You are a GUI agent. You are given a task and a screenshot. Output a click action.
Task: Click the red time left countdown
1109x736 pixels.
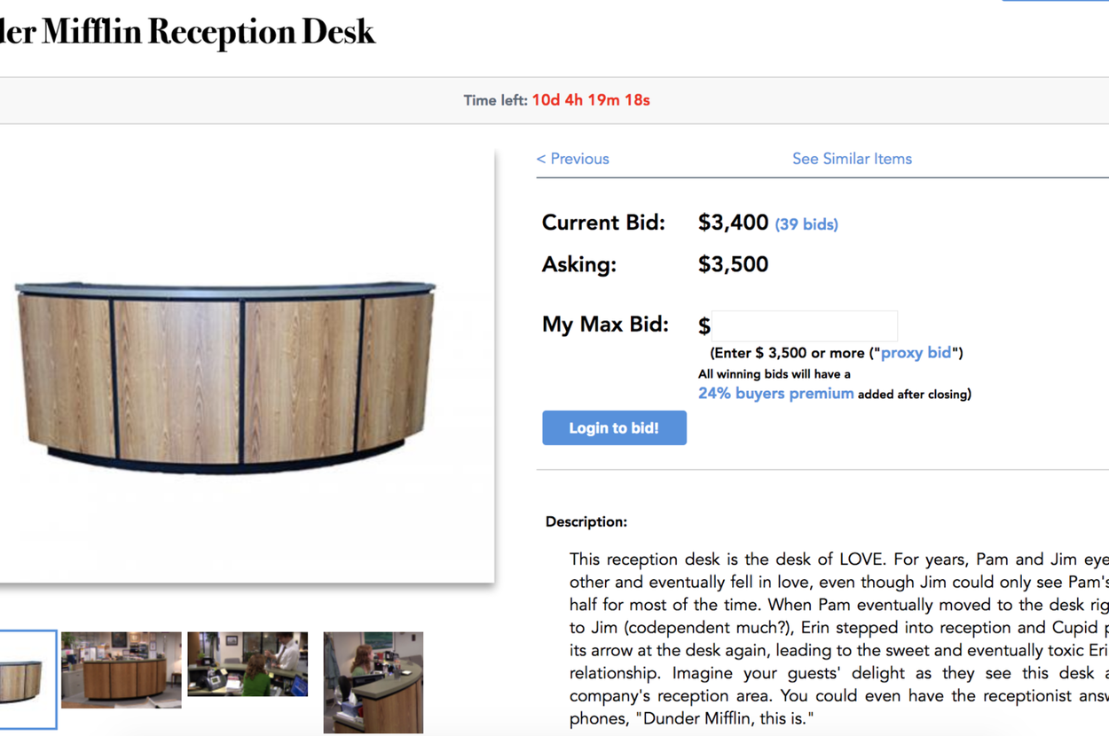(x=591, y=100)
